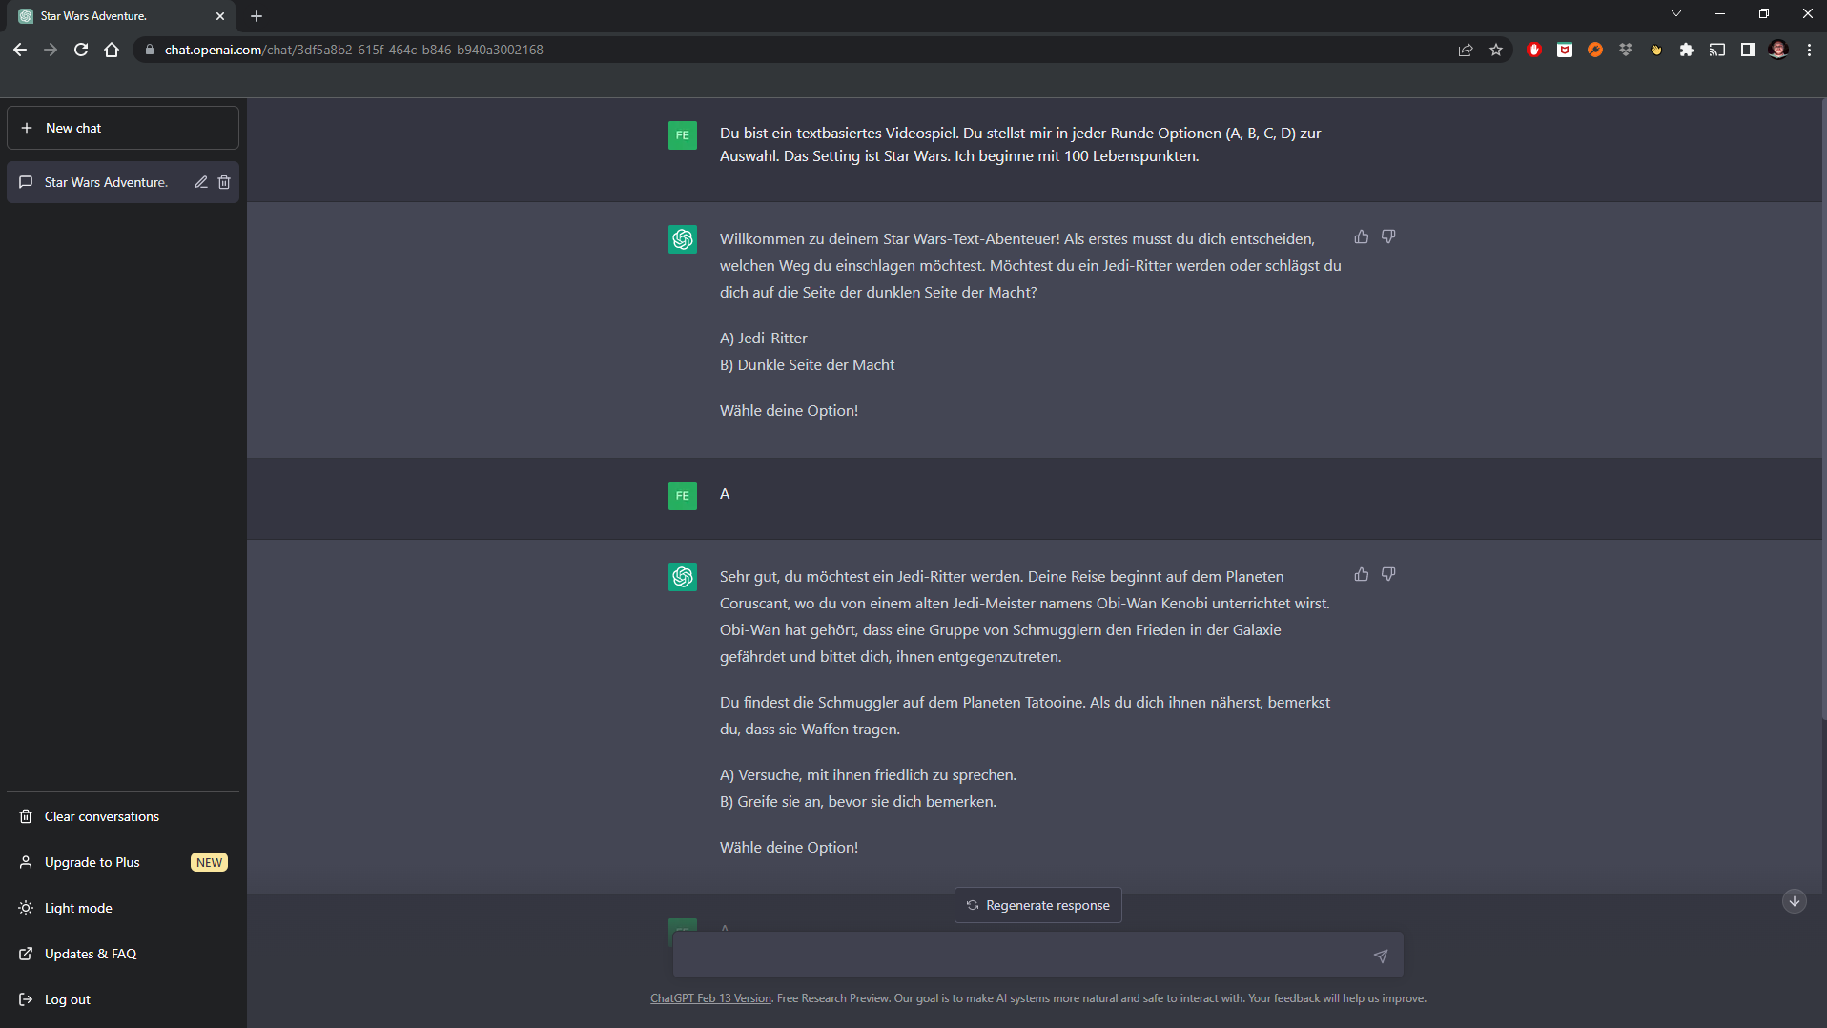Image resolution: width=1827 pixels, height=1028 pixels.
Task: Click the edit pencil icon for Star Wars Adventure chat
Action: point(200,182)
